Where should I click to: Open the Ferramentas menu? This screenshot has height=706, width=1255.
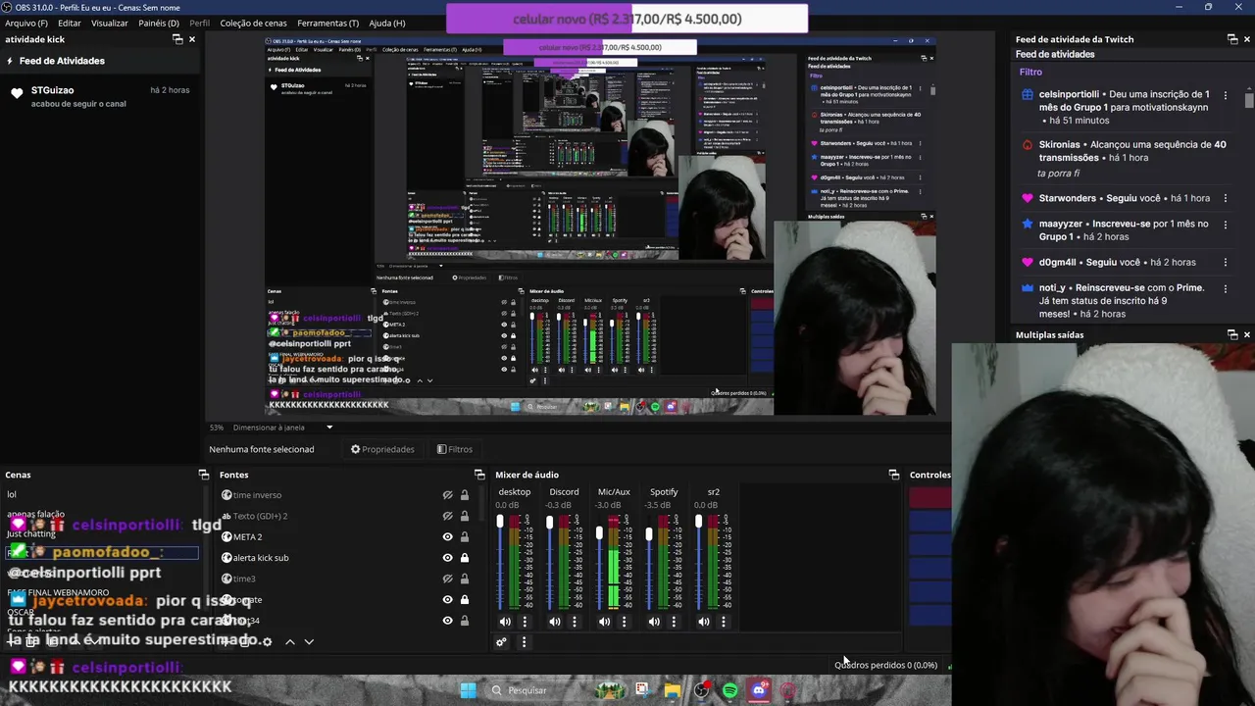(328, 23)
